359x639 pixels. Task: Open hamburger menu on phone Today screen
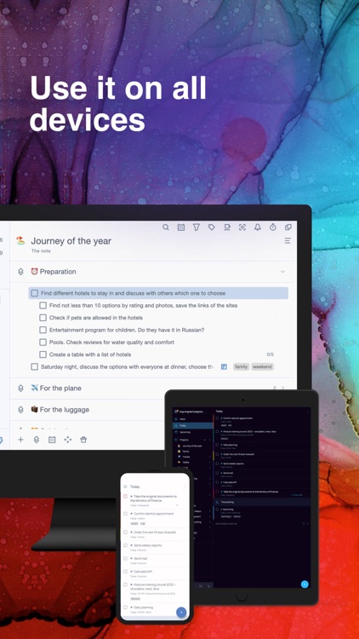pyautogui.click(x=125, y=486)
